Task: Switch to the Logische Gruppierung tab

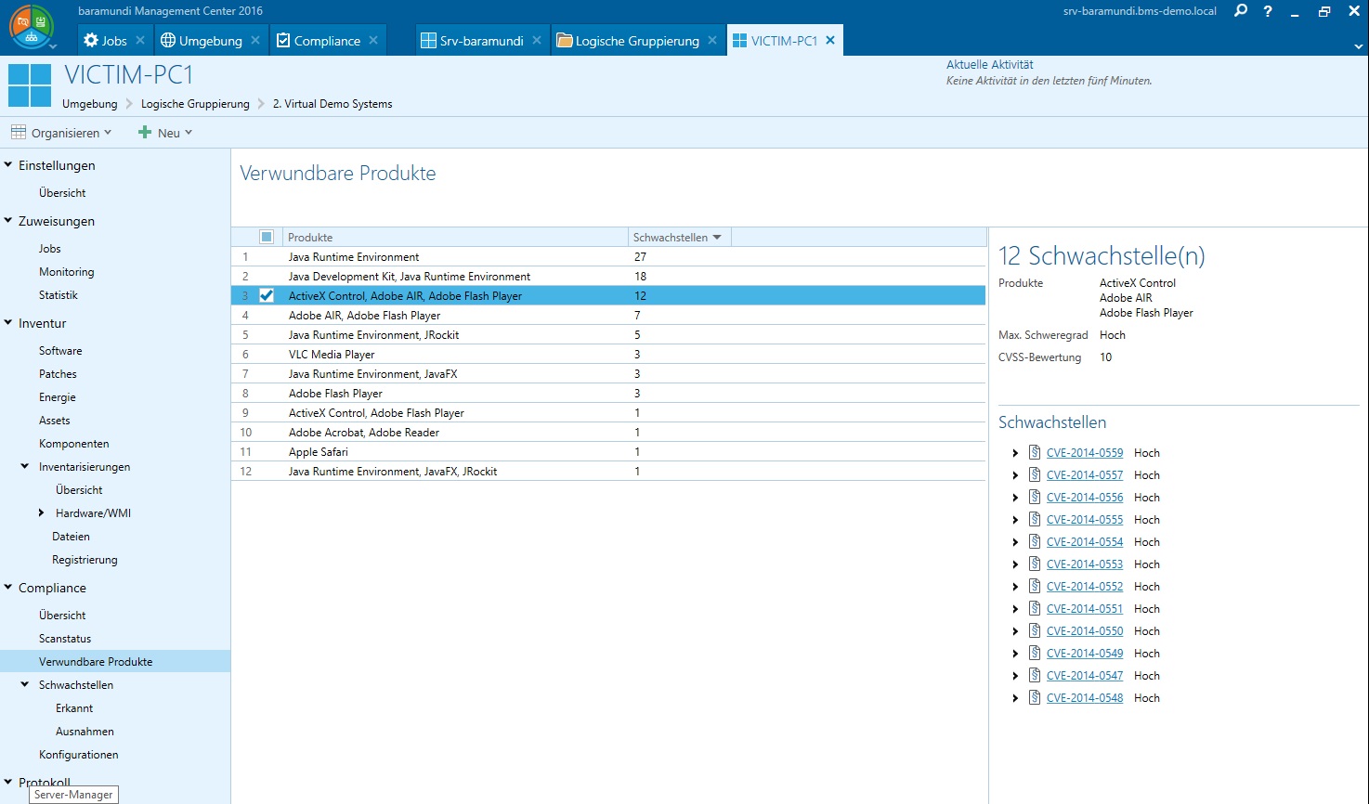Action: (x=637, y=41)
